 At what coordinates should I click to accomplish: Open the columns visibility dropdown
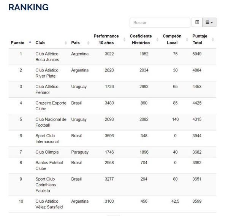click(209, 22)
